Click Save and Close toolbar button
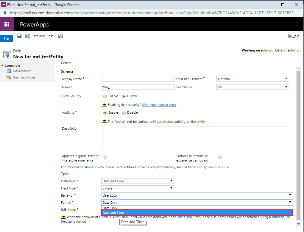Viewport: 304px width, 232px height. coord(39,36)
